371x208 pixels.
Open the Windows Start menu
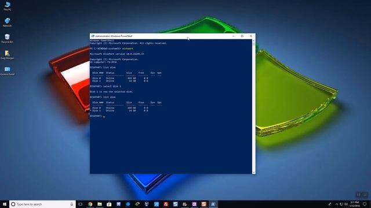[x=5, y=204]
